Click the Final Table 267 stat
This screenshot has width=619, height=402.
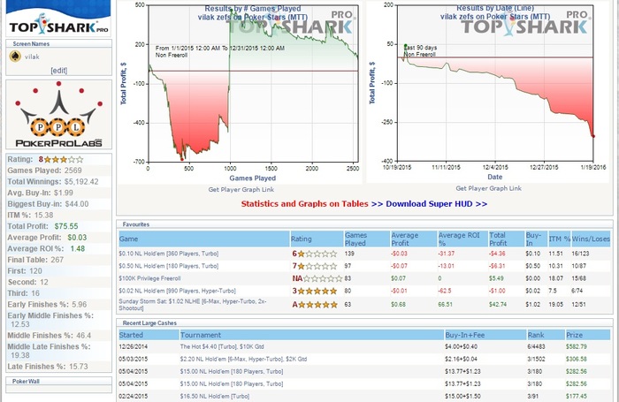(x=35, y=260)
